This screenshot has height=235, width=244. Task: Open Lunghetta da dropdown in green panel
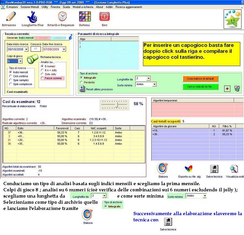click(148, 78)
